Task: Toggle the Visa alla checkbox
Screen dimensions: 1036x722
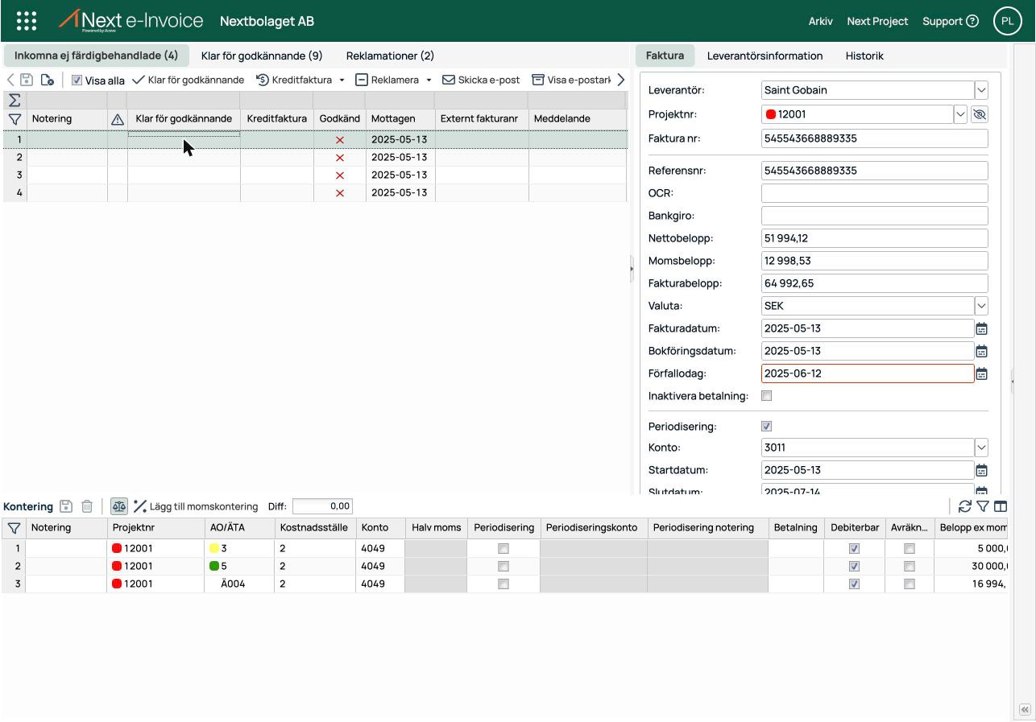Action: coord(77,80)
